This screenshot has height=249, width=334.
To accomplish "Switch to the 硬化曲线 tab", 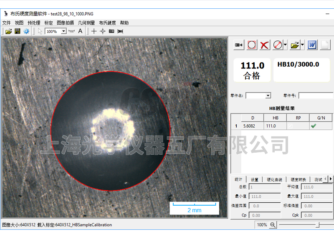I will (274, 179).
